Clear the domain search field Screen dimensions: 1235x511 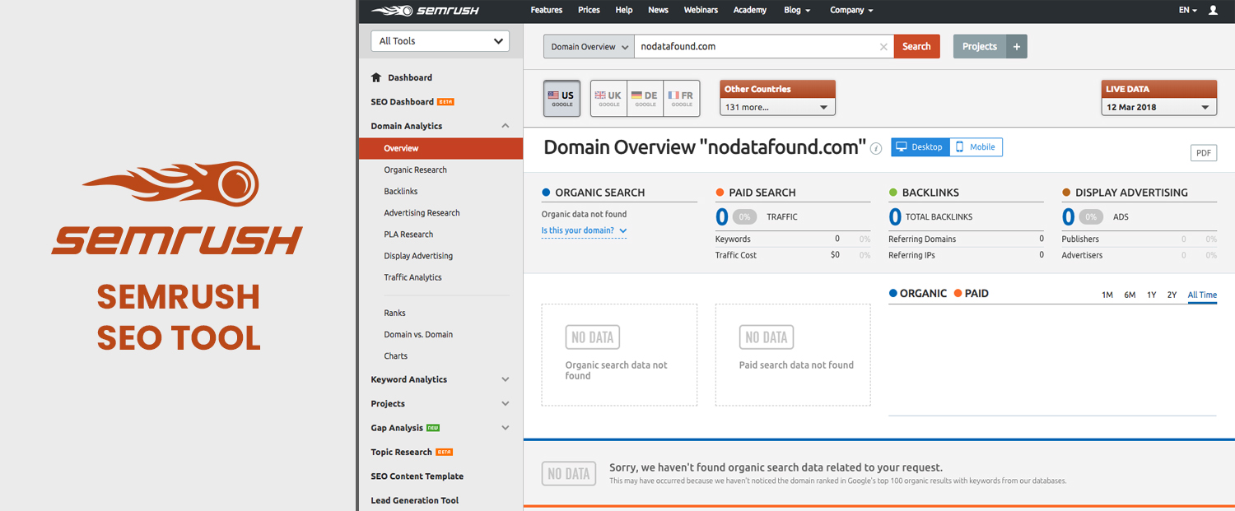tap(883, 47)
